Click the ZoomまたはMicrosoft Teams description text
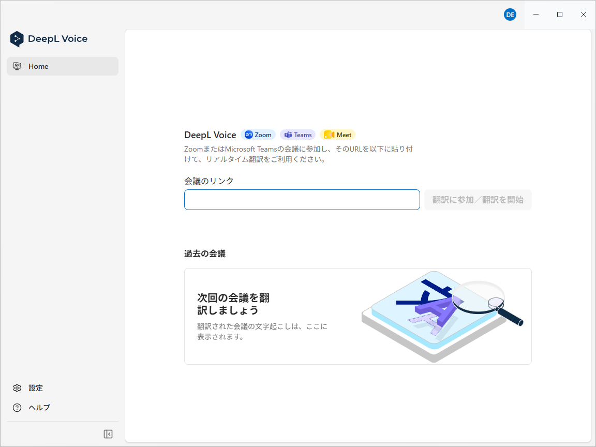The width and height of the screenshot is (596, 447). pos(299,154)
